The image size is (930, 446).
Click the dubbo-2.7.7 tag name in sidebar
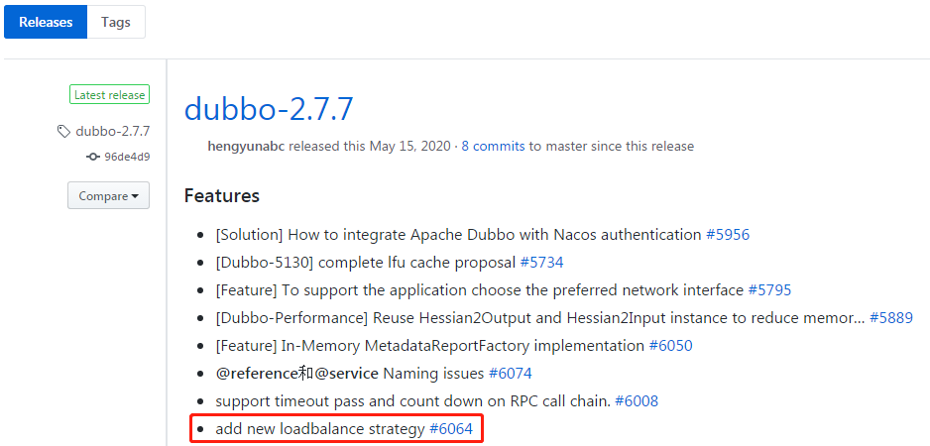(113, 131)
